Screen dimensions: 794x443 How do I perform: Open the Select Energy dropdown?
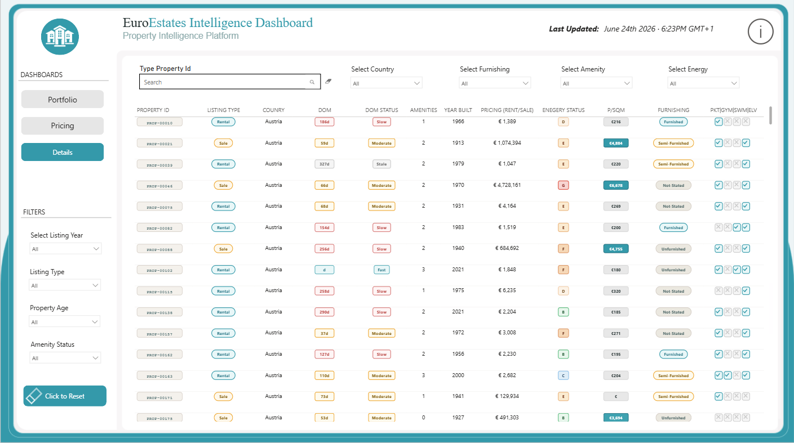pos(703,83)
